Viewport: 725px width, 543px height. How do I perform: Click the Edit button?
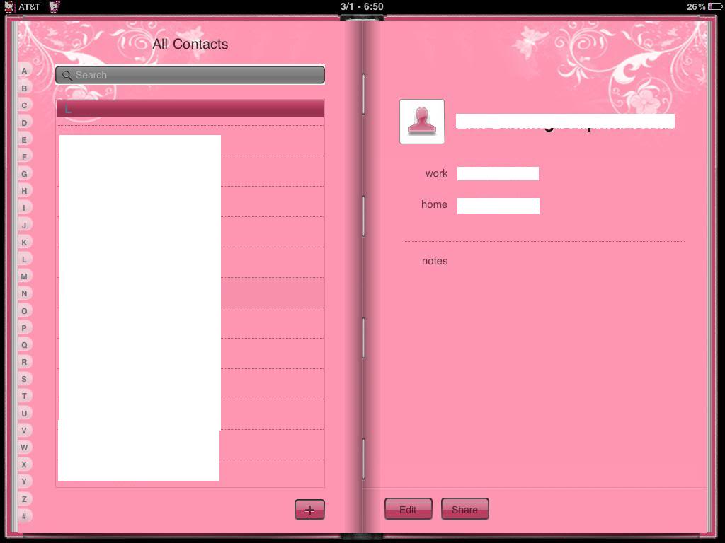pyautogui.click(x=408, y=509)
